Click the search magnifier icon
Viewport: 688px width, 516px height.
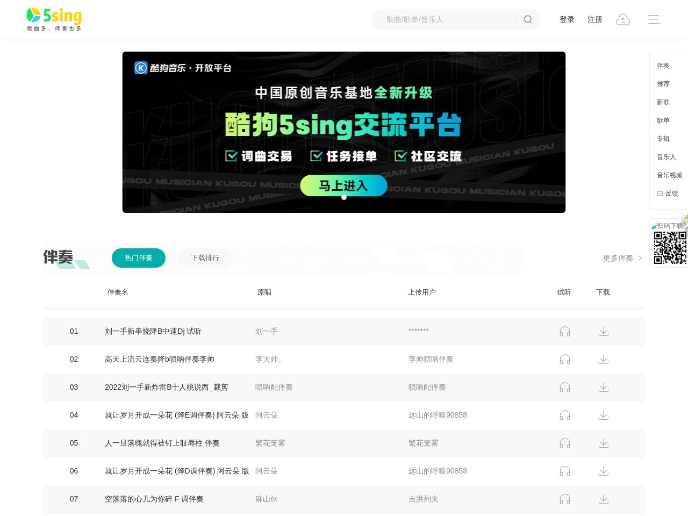pos(528,19)
